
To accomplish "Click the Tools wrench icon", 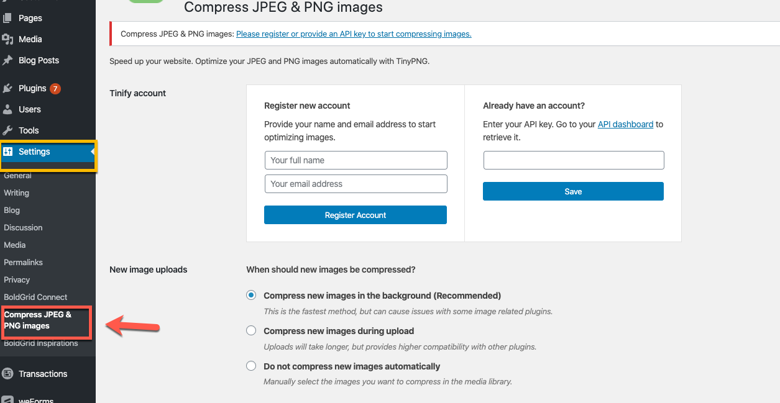I will click(x=7, y=130).
